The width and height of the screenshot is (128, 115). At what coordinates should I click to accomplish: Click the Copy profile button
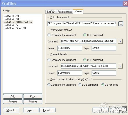33,96
